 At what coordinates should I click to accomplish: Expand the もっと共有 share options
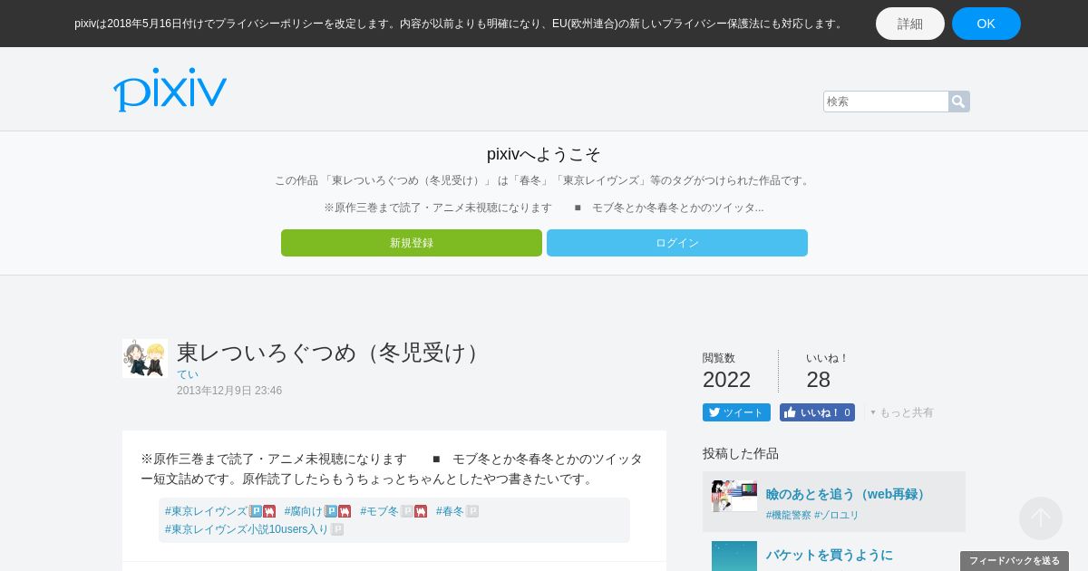pyautogui.click(x=902, y=412)
